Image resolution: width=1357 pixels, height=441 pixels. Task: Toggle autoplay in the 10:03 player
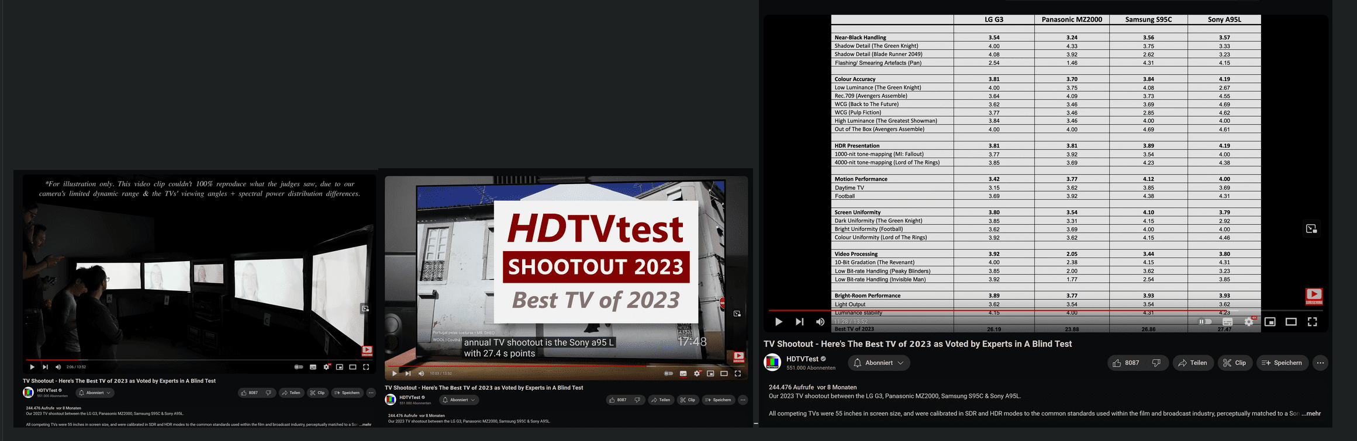(669, 373)
